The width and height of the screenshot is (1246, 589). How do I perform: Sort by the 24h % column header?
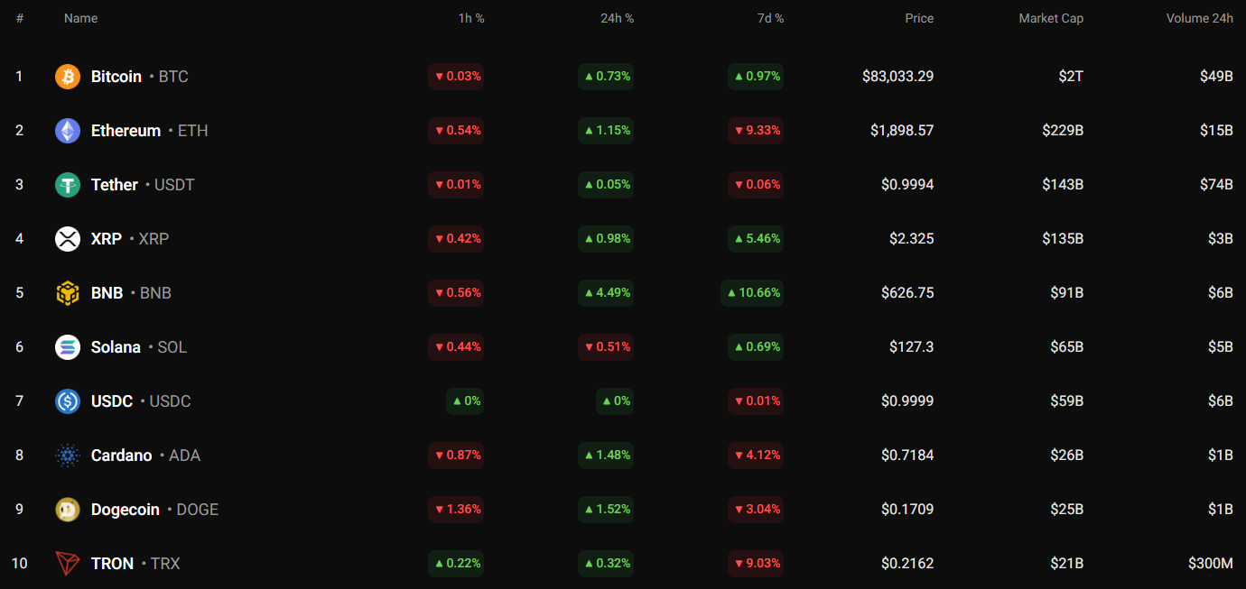coord(617,18)
